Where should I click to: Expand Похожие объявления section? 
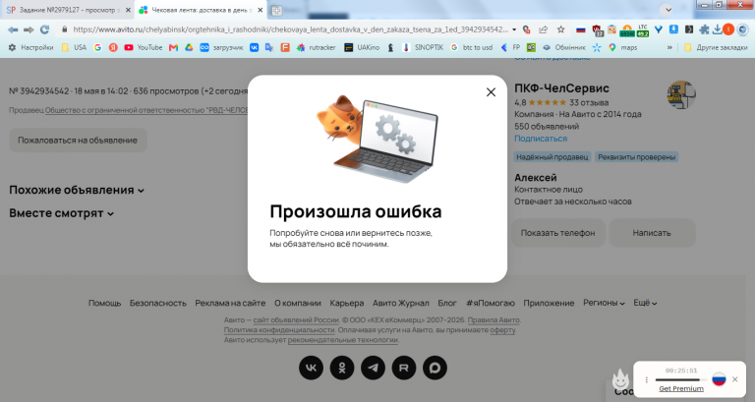click(x=77, y=190)
